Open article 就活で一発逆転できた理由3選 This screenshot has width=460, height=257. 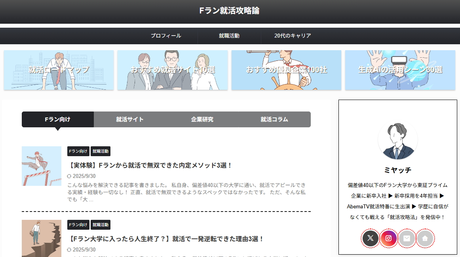[x=166, y=239]
